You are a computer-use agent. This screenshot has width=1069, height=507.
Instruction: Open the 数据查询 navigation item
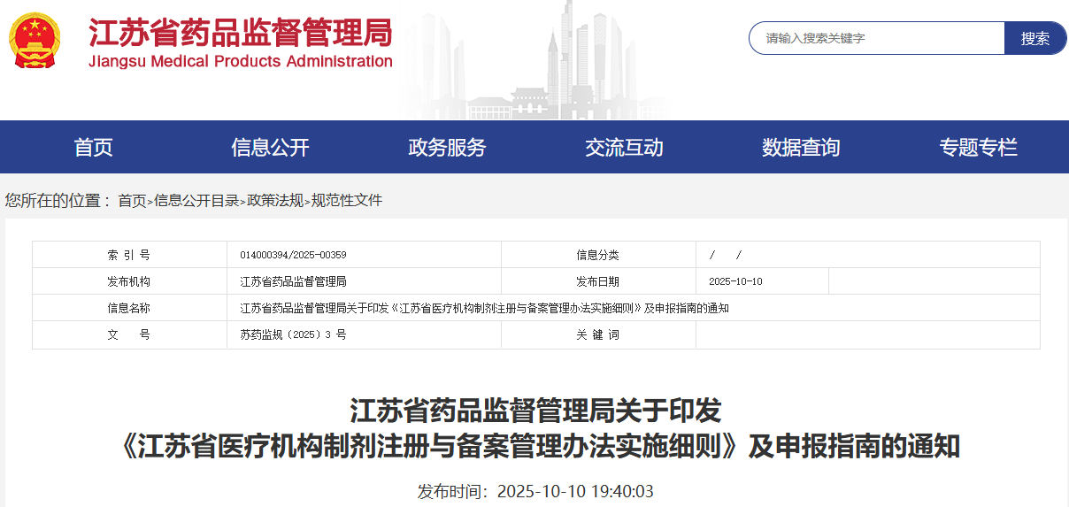(801, 148)
